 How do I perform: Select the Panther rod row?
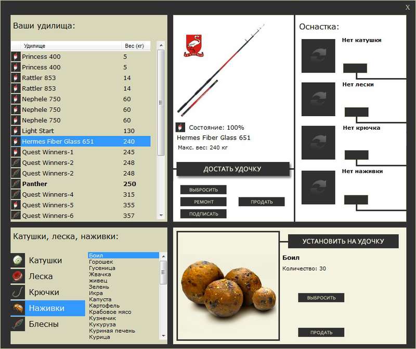[x=81, y=184]
